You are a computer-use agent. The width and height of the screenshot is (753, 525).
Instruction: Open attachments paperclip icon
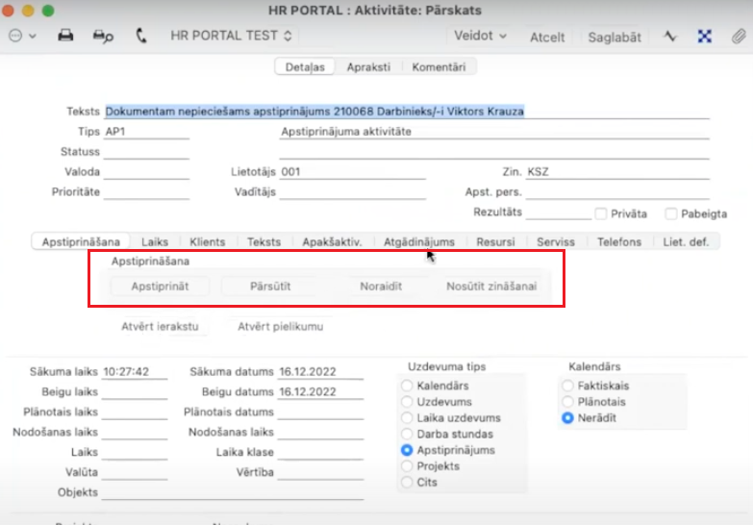point(738,36)
